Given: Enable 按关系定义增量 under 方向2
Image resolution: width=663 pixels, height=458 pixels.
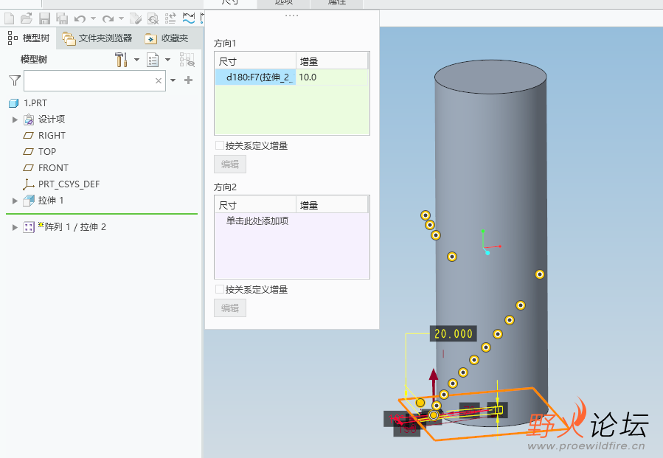Looking at the screenshot, I should pos(220,290).
